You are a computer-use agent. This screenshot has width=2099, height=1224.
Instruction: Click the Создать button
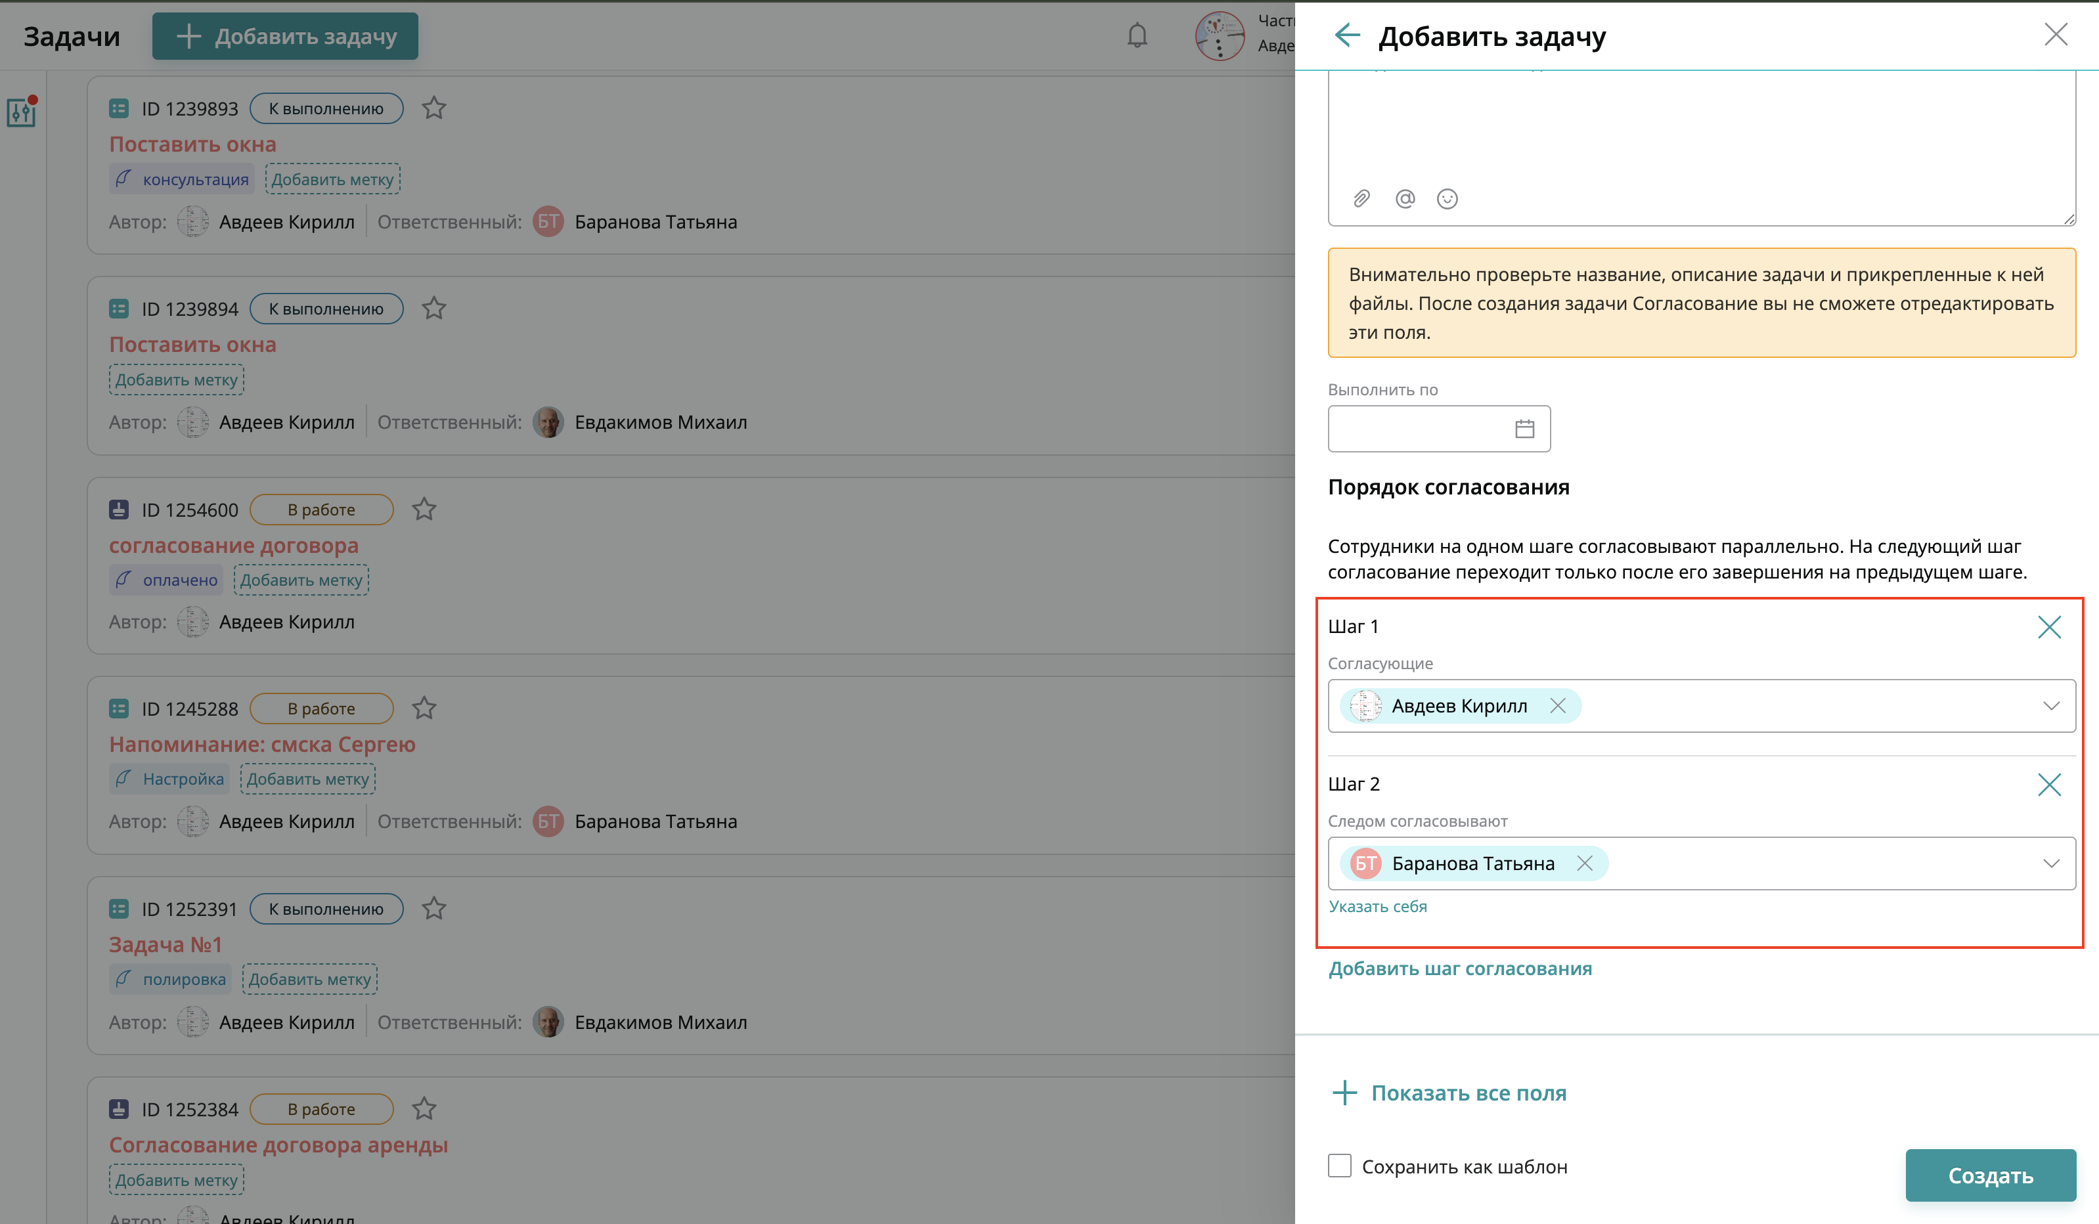click(1989, 1175)
